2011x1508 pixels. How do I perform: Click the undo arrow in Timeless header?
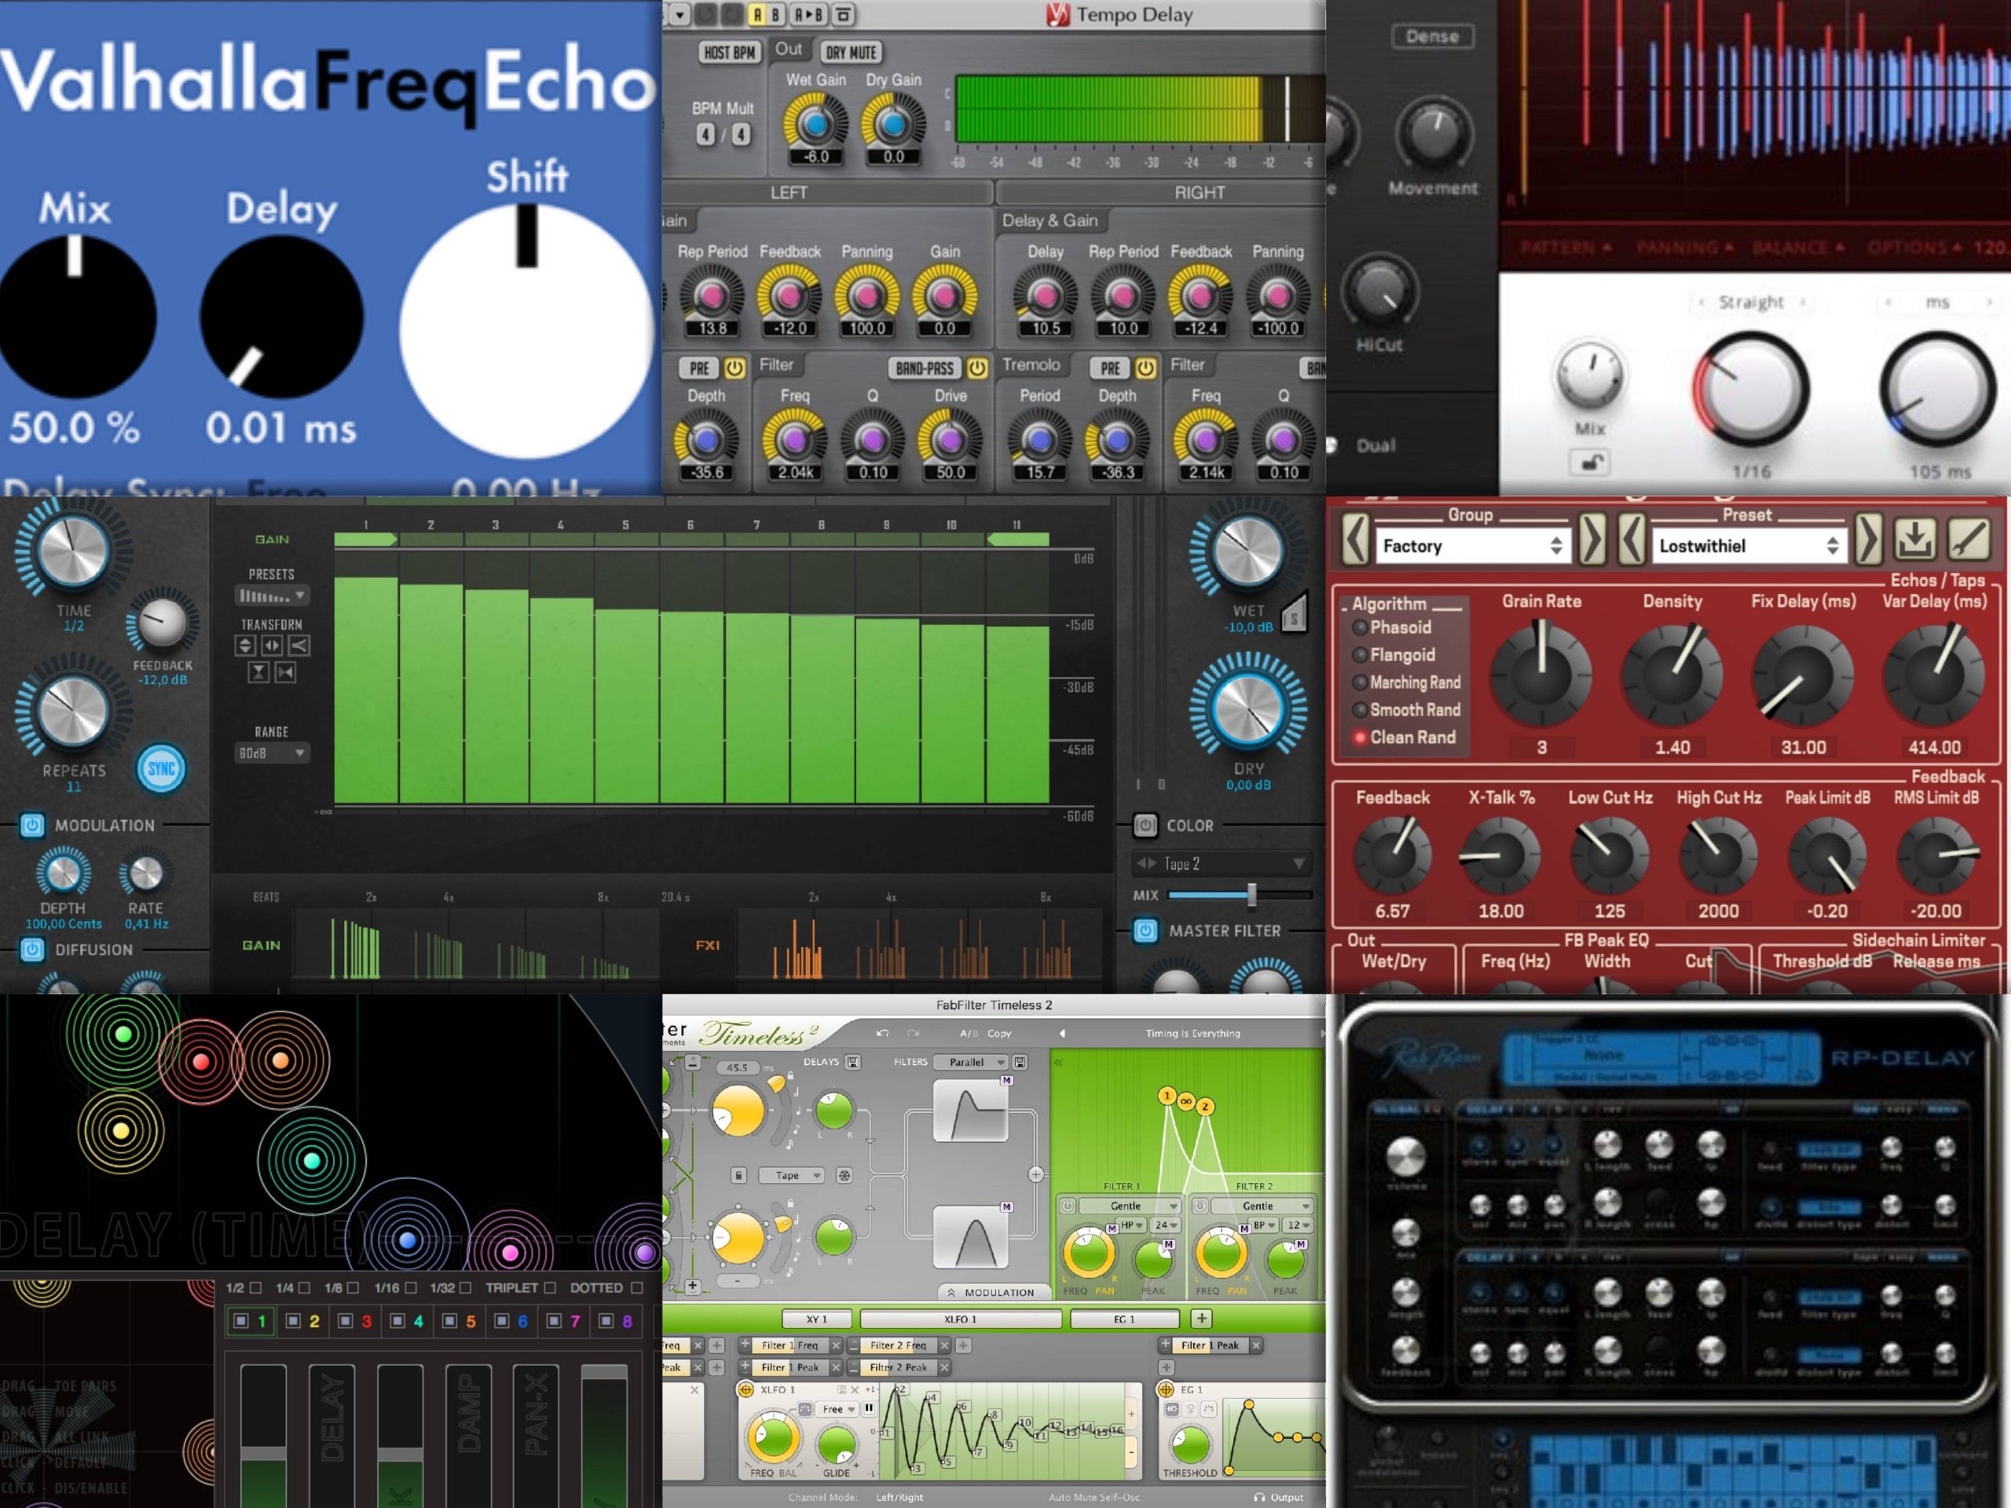pos(882,1034)
